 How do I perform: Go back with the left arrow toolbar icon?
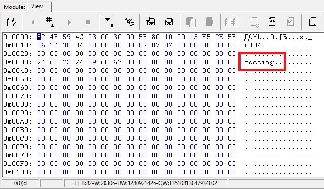33,22
